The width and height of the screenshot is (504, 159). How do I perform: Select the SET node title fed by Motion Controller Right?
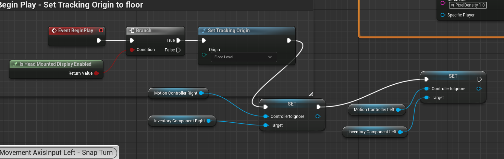(x=292, y=103)
